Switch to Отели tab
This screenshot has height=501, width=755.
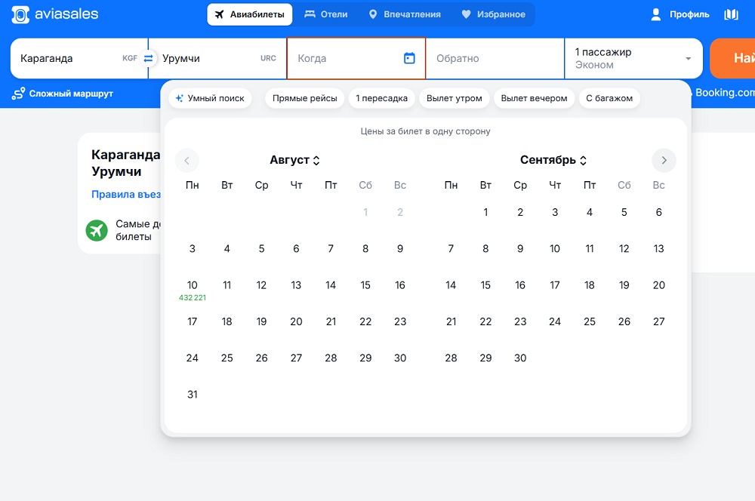pyautogui.click(x=326, y=14)
